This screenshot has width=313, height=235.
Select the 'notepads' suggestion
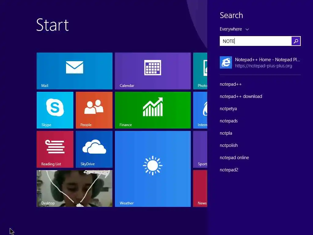tap(229, 121)
